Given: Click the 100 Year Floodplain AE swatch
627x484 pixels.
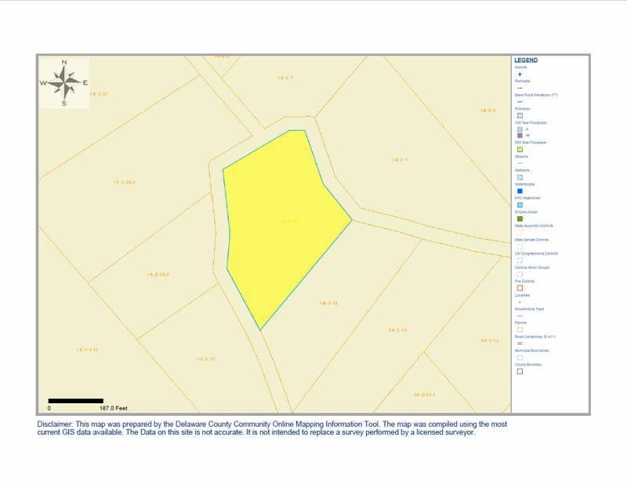Looking at the screenshot, I should [520, 135].
